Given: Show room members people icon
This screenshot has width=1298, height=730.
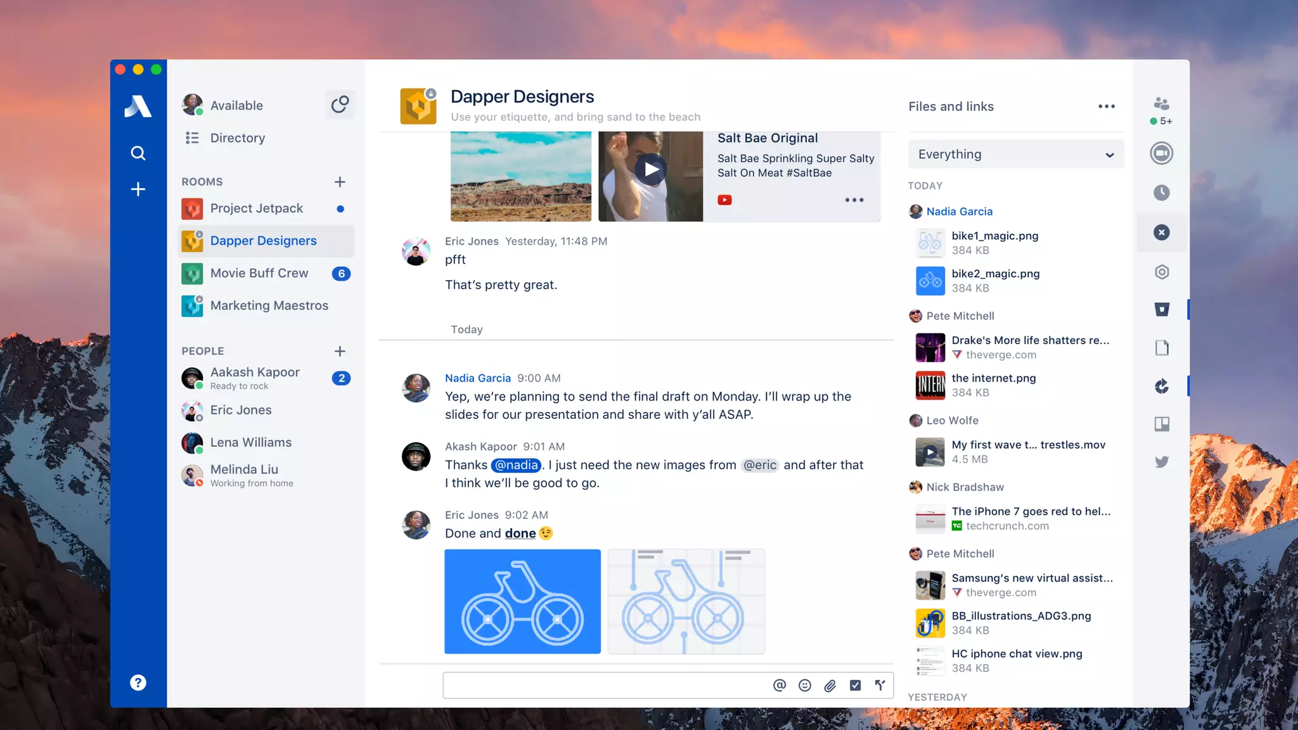Looking at the screenshot, I should click(x=1161, y=103).
